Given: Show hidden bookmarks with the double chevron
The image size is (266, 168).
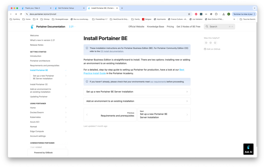Looking at the screenshot, I should [x=234, y=19].
